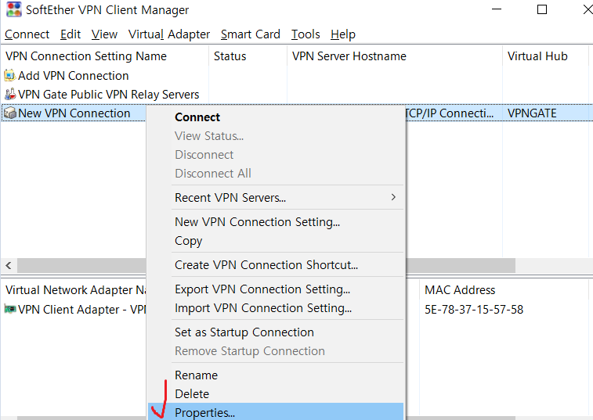Select New VPN Connection Setting... context entry
This screenshot has width=593, height=420.
(275, 221)
